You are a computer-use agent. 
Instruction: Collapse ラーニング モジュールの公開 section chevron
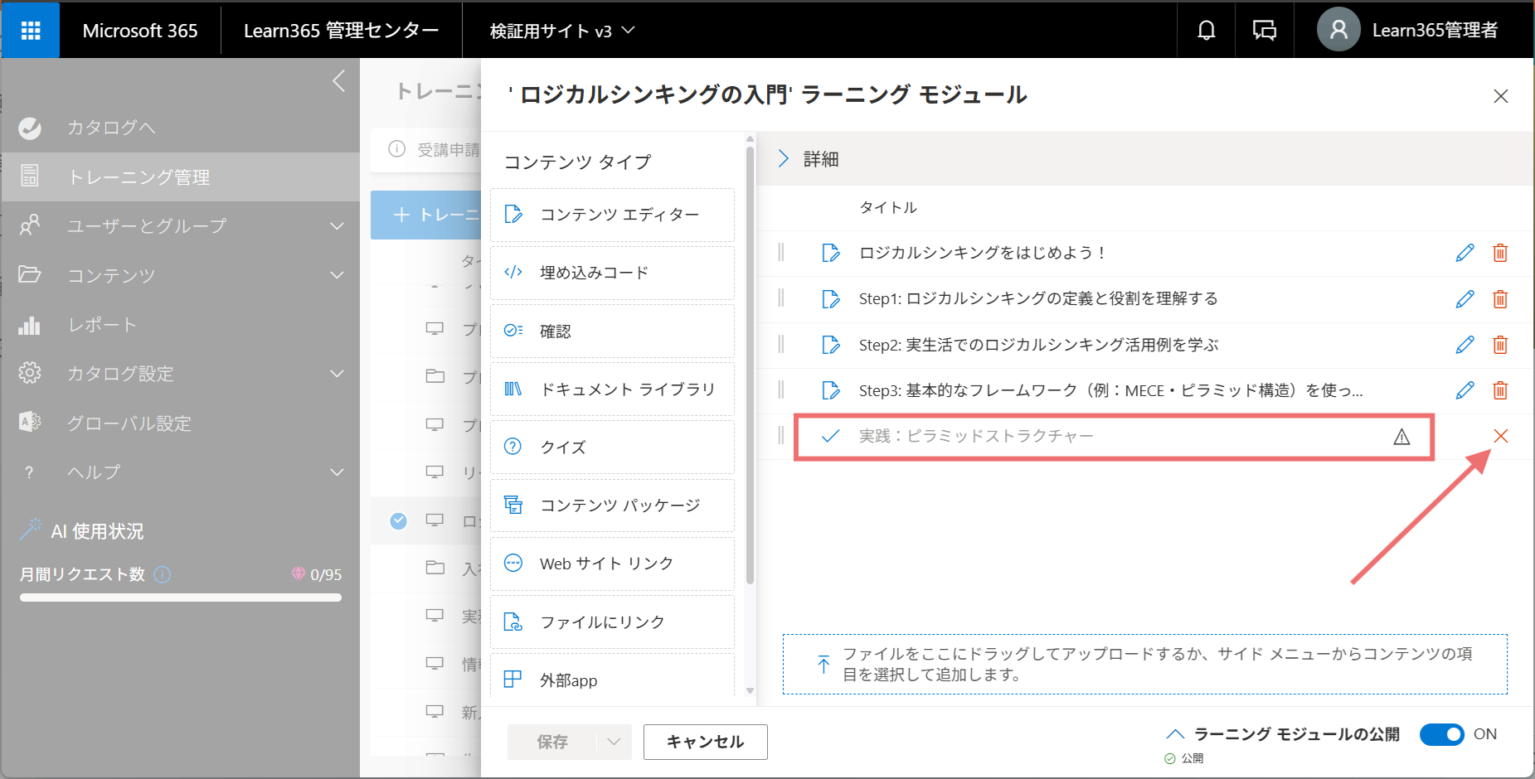coord(1175,734)
